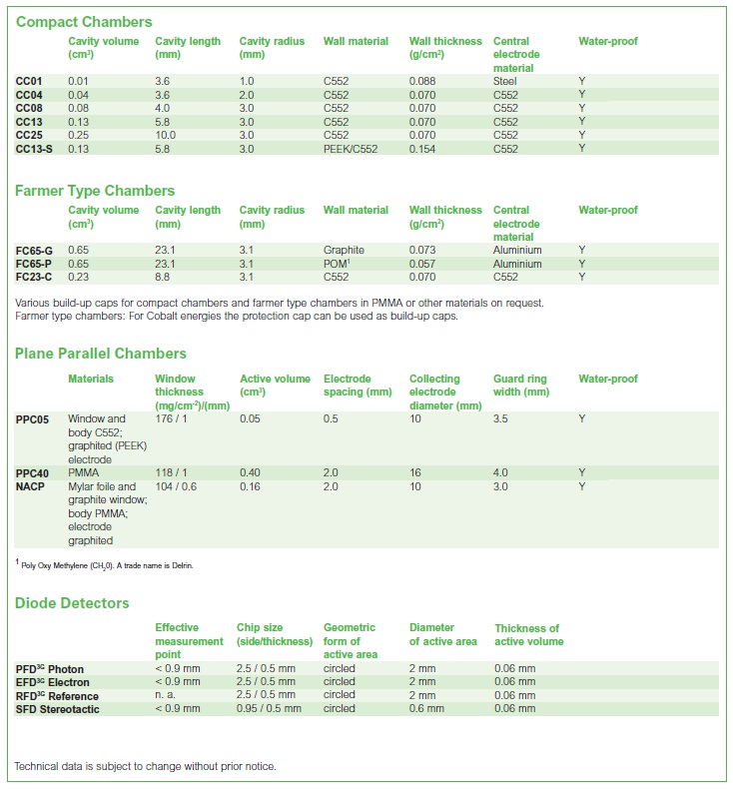Select the PPC40 row label
This screenshot has height=789, width=733.
[32, 473]
